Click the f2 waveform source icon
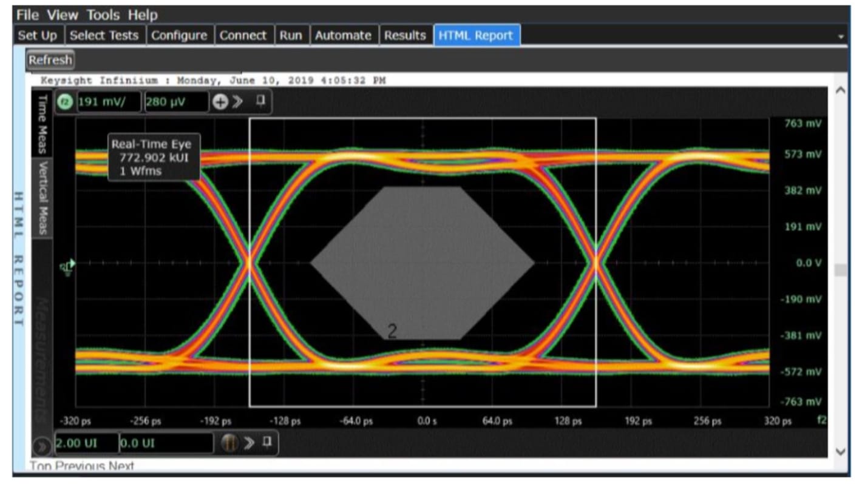This screenshot has width=862, height=484. (x=65, y=102)
